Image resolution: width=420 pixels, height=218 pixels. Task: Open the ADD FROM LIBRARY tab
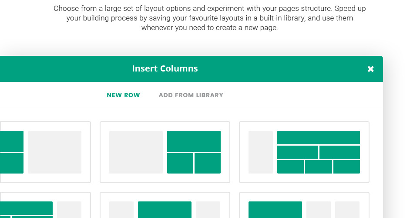[x=191, y=95]
